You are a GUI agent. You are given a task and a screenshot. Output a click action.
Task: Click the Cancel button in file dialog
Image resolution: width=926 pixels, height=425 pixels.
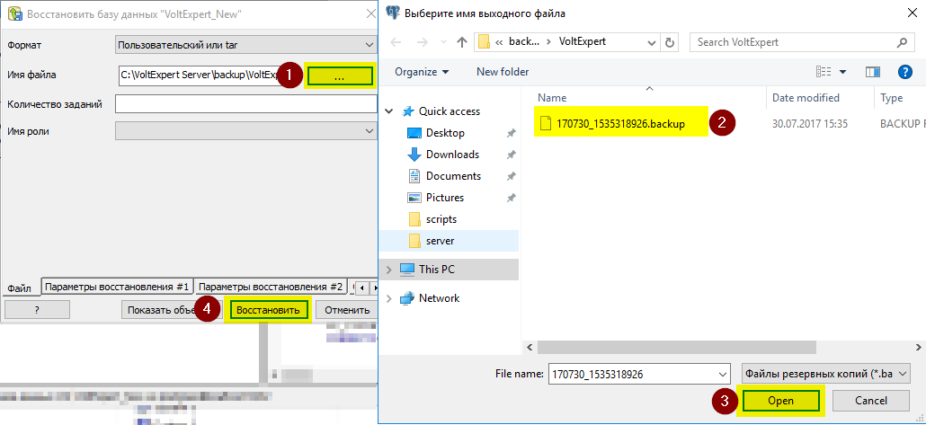[x=871, y=401]
